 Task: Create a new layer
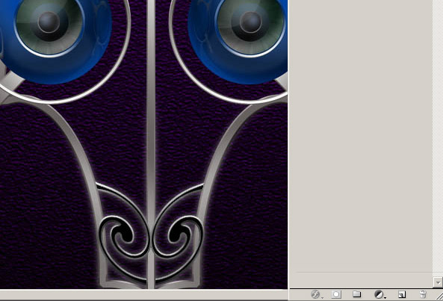pyautogui.click(x=402, y=294)
